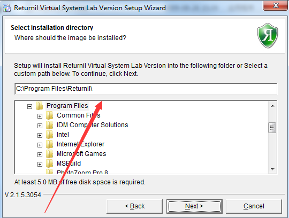289x218 pixels.
Task: Click the Back button
Action: 134,206
